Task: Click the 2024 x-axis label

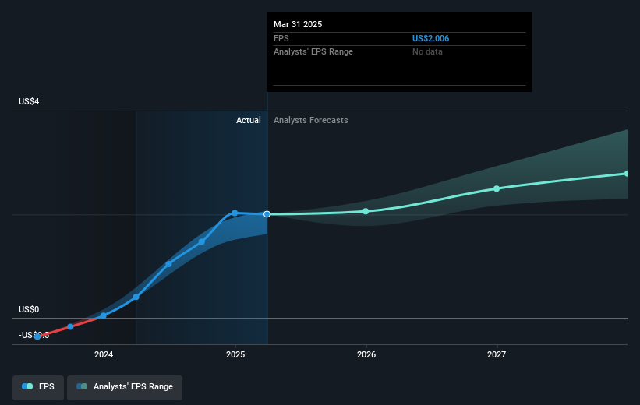Action: coord(104,354)
